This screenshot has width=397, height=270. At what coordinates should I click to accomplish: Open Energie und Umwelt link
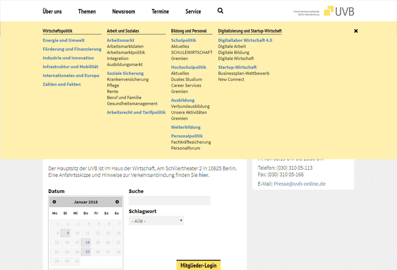pyautogui.click(x=63, y=40)
